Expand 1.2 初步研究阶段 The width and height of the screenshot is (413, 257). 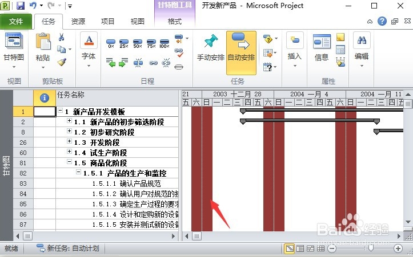pos(69,131)
